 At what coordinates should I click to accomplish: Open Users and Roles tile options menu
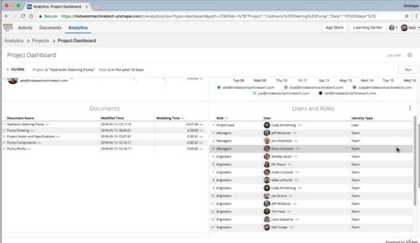(x=409, y=108)
